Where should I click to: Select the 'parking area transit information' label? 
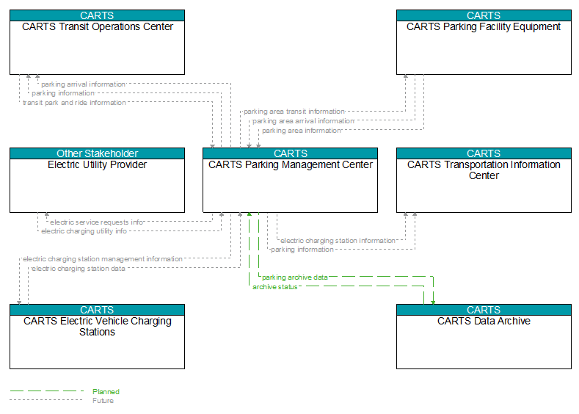pos(294,112)
